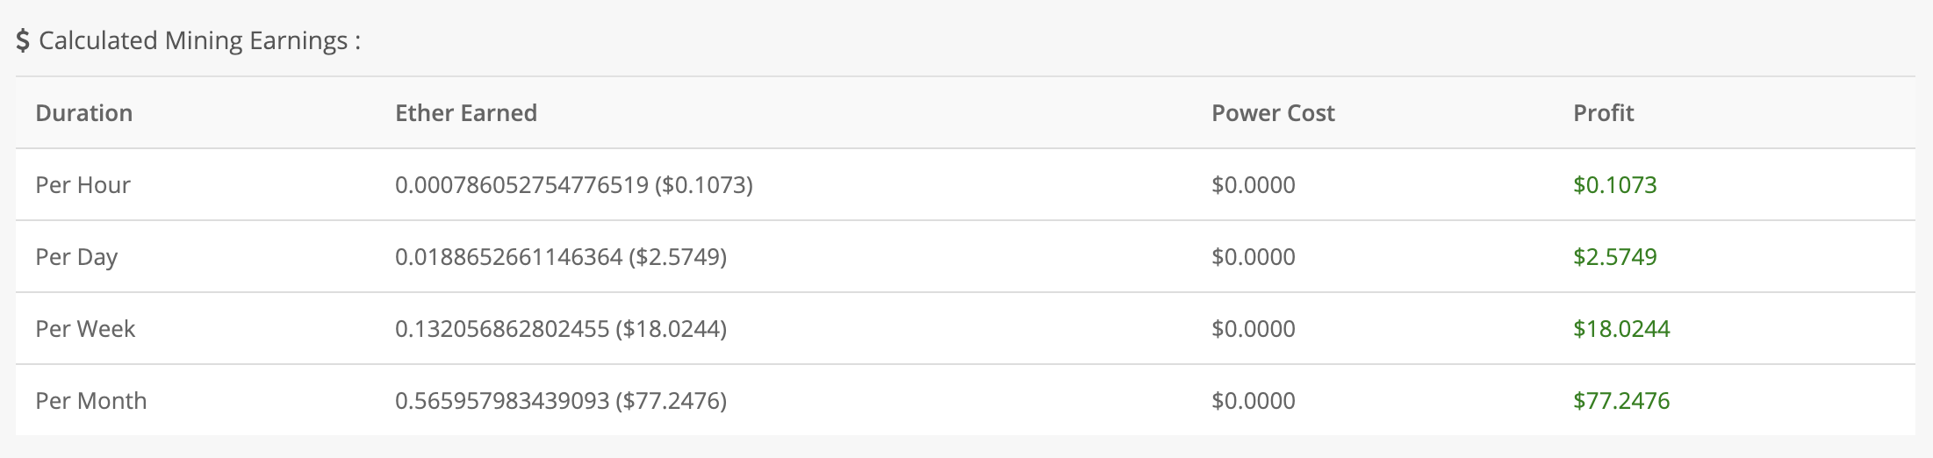This screenshot has height=458, width=1933.
Task: Click the Profit column header
Action: [1603, 113]
